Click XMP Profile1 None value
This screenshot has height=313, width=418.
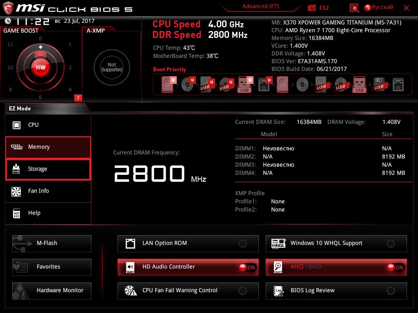tap(278, 201)
